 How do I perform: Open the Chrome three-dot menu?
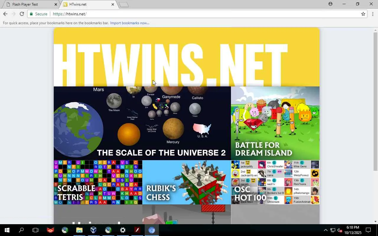(x=373, y=14)
